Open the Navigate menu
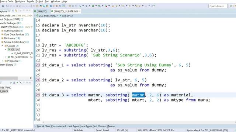Screen dimensions: 236x132 pyautogui.click(x=20, y=1)
